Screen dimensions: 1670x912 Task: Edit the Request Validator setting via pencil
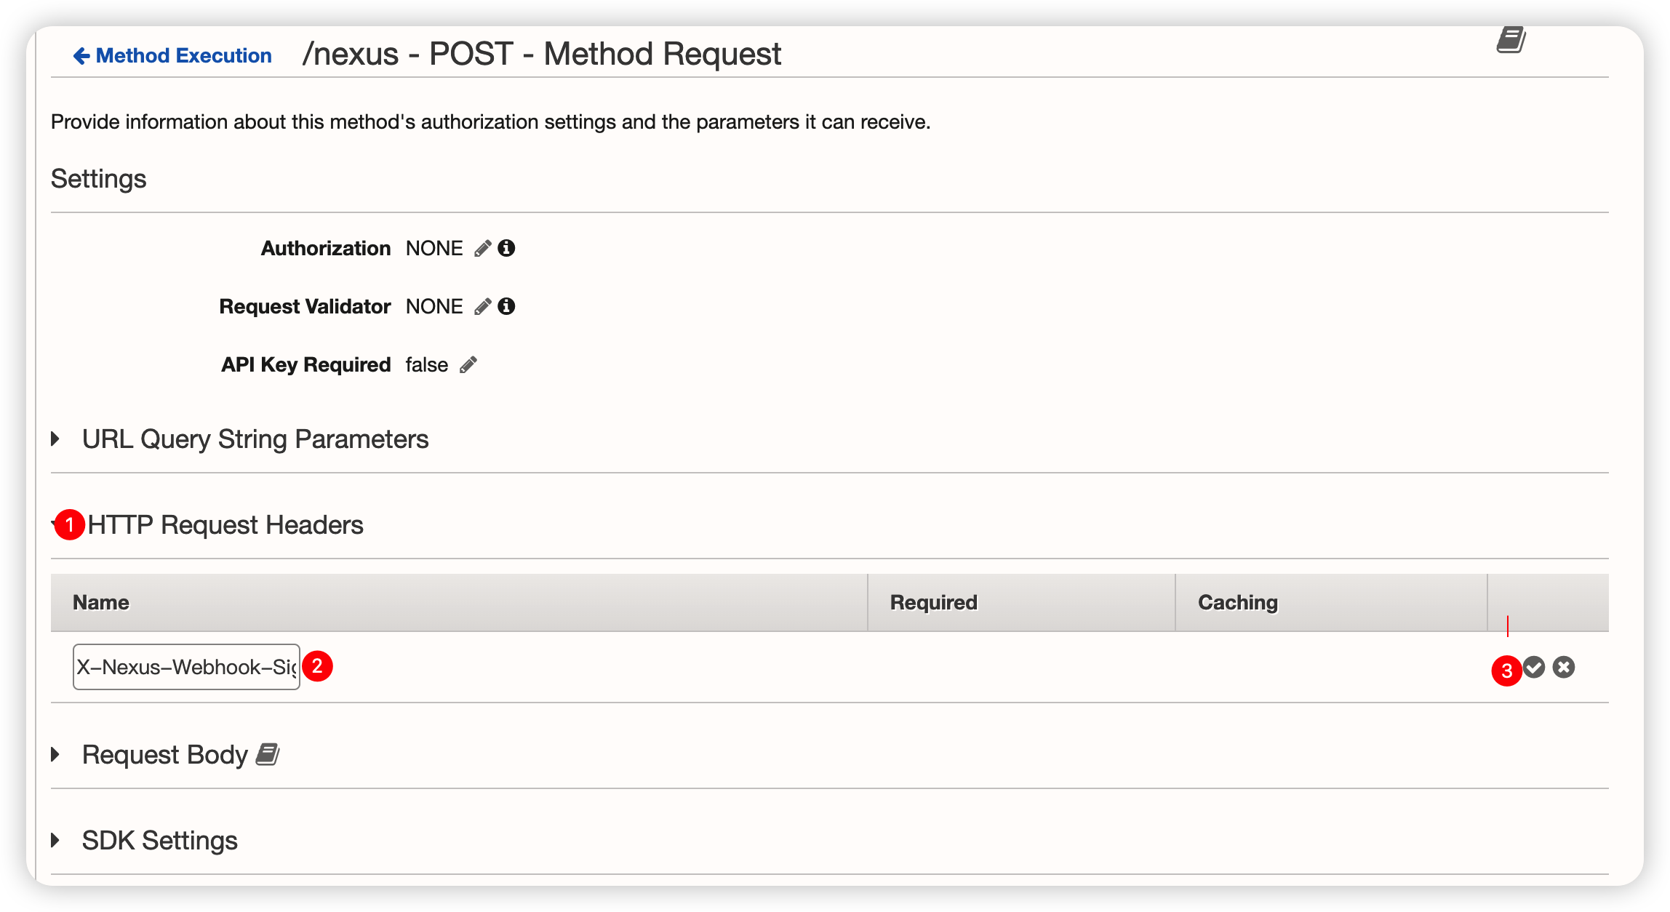click(x=482, y=307)
